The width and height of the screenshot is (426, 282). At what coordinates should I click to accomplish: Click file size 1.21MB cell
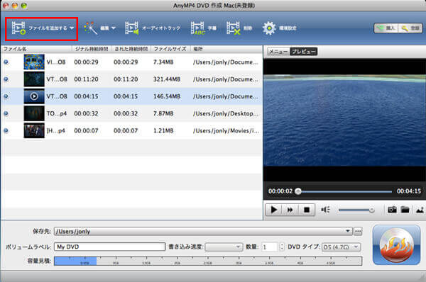pyautogui.click(x=163, y=130)
